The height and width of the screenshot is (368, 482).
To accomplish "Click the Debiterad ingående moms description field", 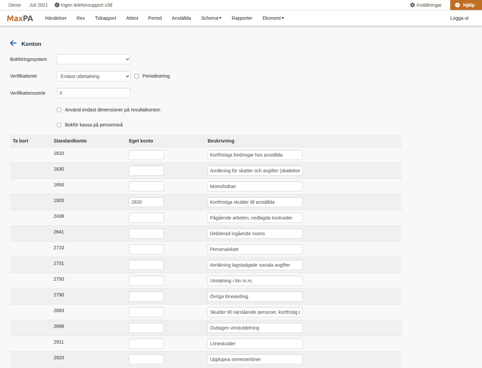I will coord(255,234).
